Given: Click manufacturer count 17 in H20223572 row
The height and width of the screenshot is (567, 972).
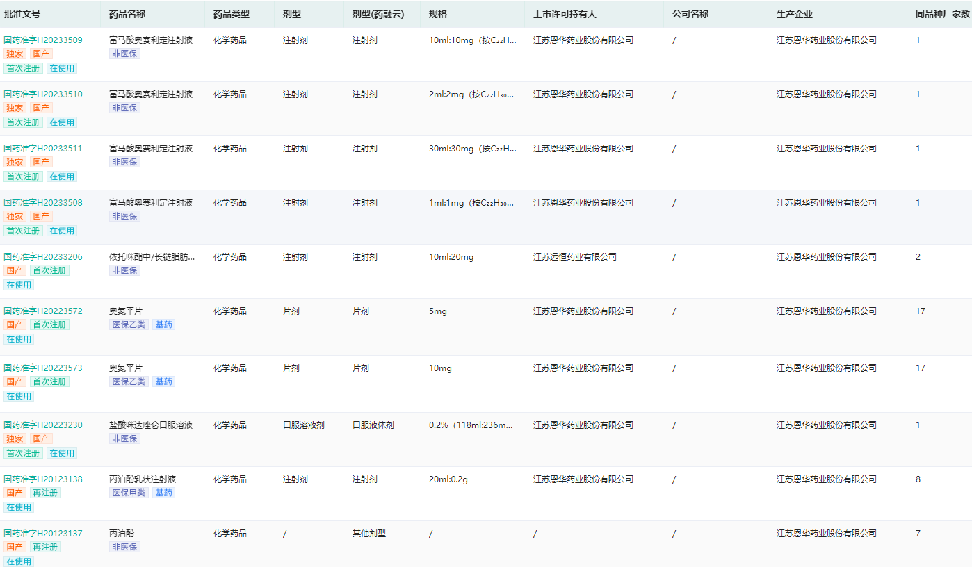Looking at the screenshot, I should [x=921, y=311].
